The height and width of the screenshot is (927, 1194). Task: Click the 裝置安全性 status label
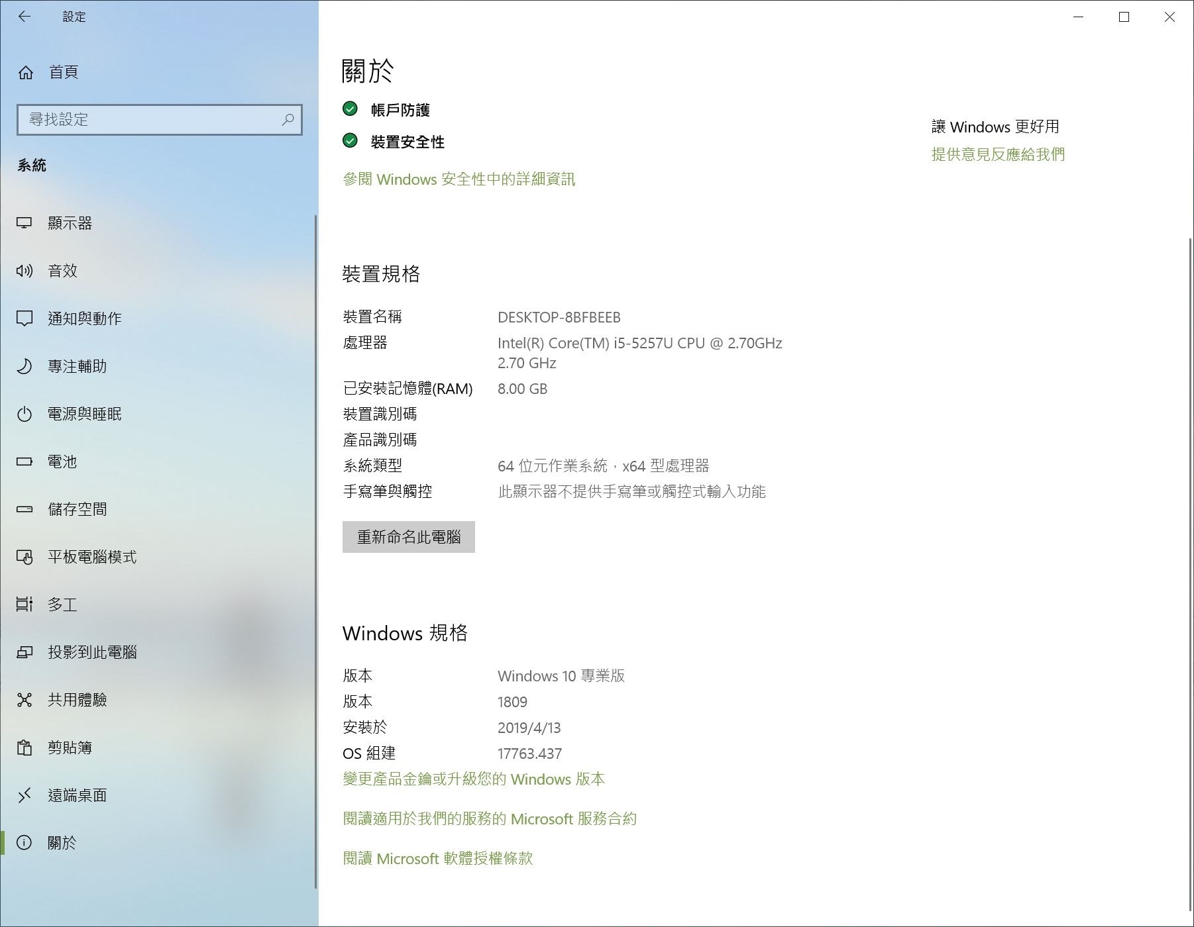point(407,142)
